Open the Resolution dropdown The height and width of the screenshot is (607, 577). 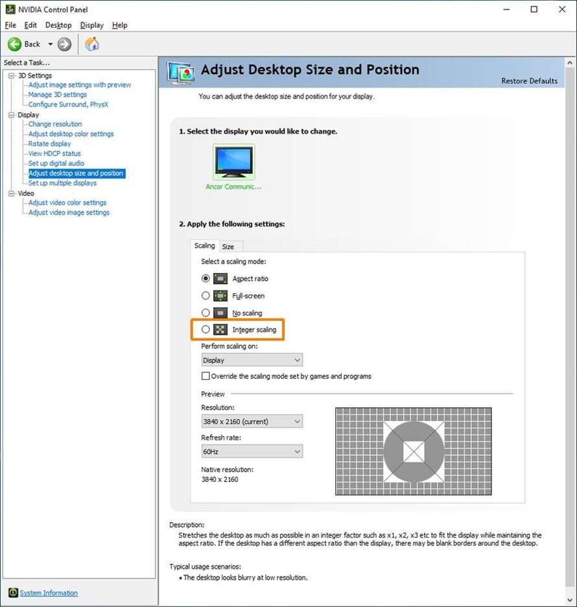click(x=252, y=422)
